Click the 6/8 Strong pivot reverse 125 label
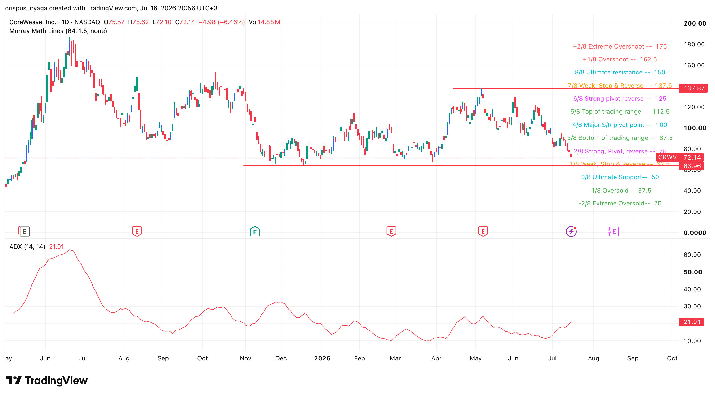The image size is (715, 396). pyautogui.click(x=620, y=99)
